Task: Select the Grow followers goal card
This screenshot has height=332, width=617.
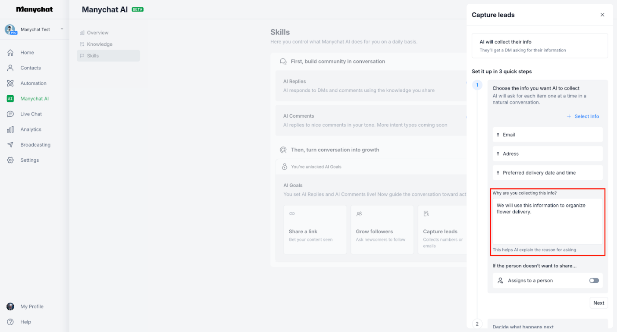Action: (382, 229)
